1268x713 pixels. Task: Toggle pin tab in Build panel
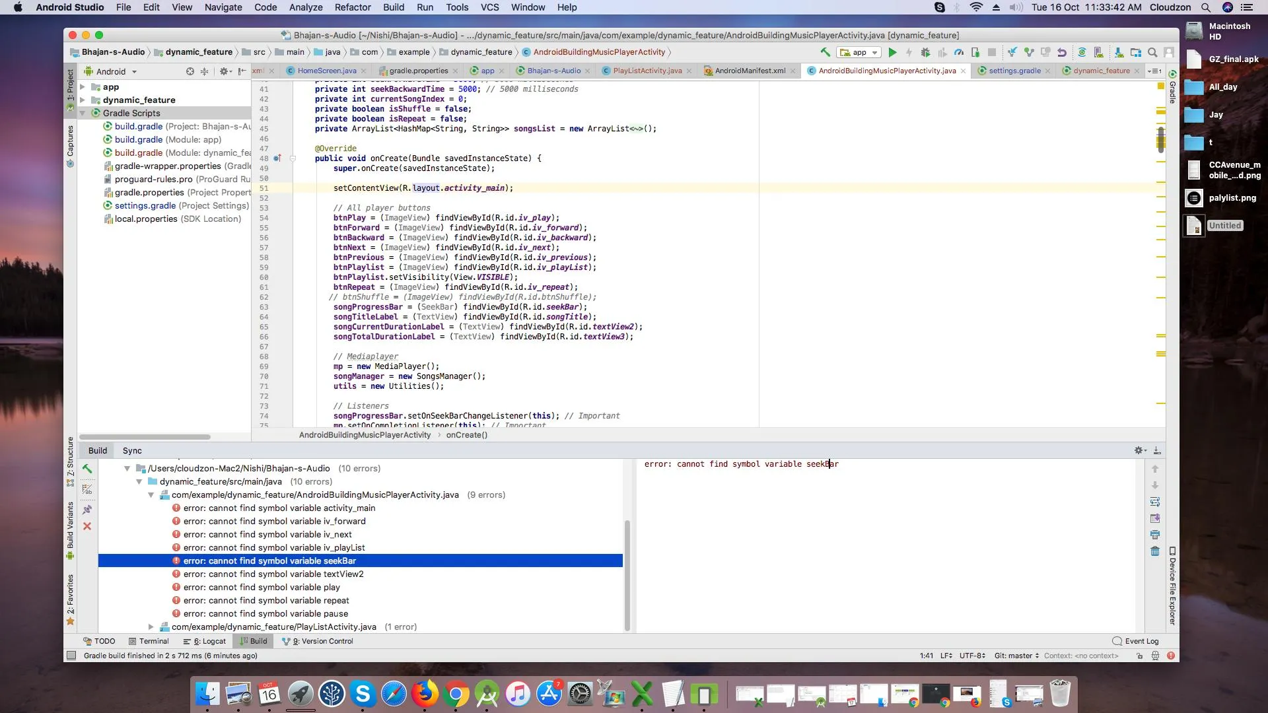[87, 510]
